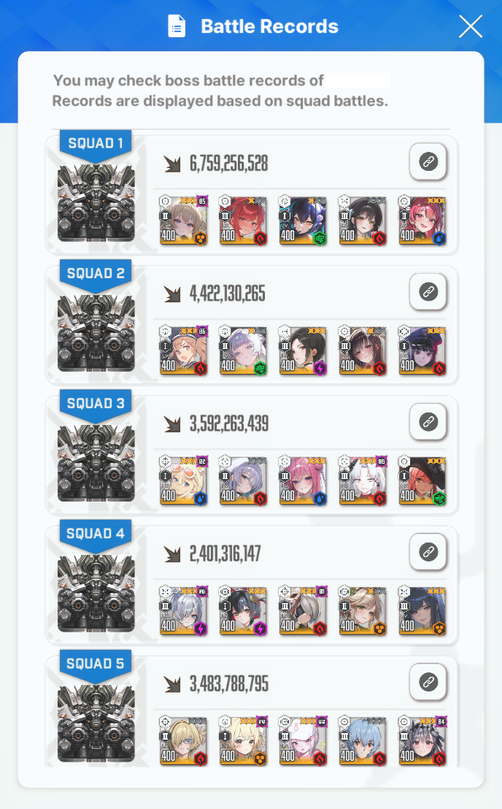Click the link icon button for Squad 1
The height and width of the screenshot is (809, 502).
point(428,161)
